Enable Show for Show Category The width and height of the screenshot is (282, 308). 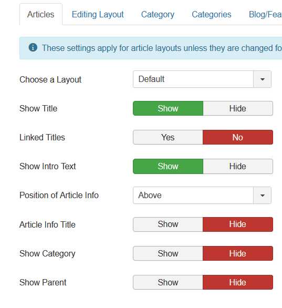pos(168,253)
